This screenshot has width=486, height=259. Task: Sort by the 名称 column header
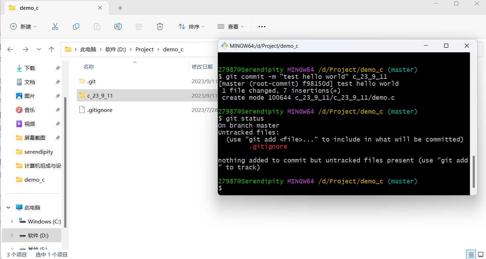(89, 67)
